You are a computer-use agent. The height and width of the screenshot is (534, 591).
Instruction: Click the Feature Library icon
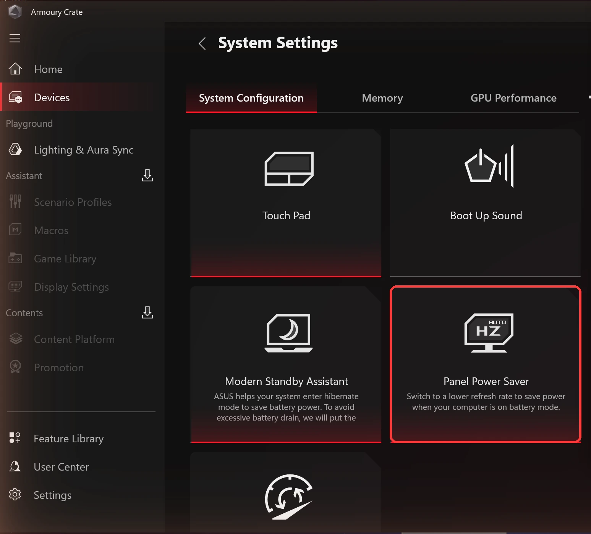point(15,438)
